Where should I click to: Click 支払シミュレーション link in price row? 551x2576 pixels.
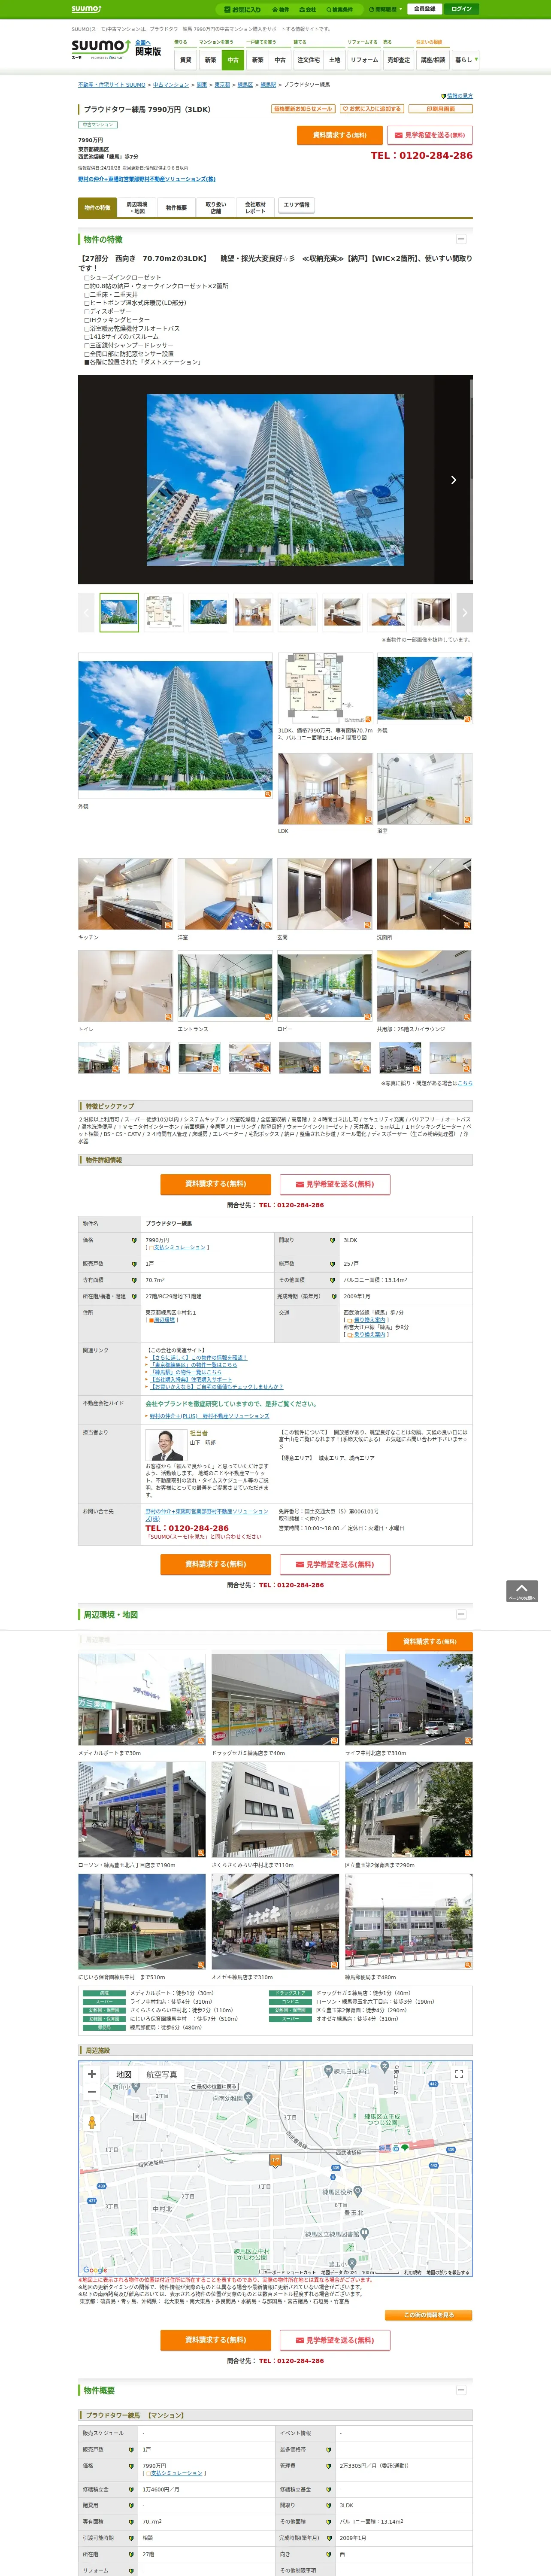[x=179, y=1247]
